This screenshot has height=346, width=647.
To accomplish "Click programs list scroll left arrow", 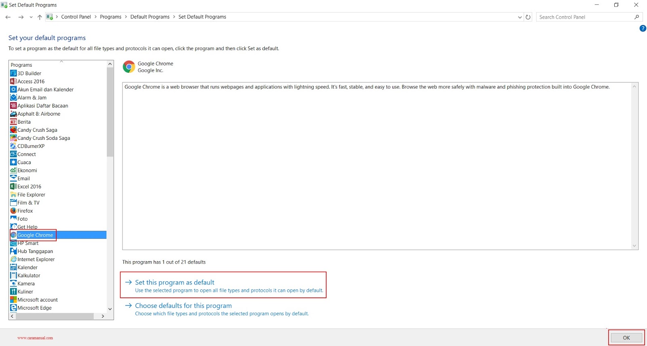I will [x=13, y=316].
